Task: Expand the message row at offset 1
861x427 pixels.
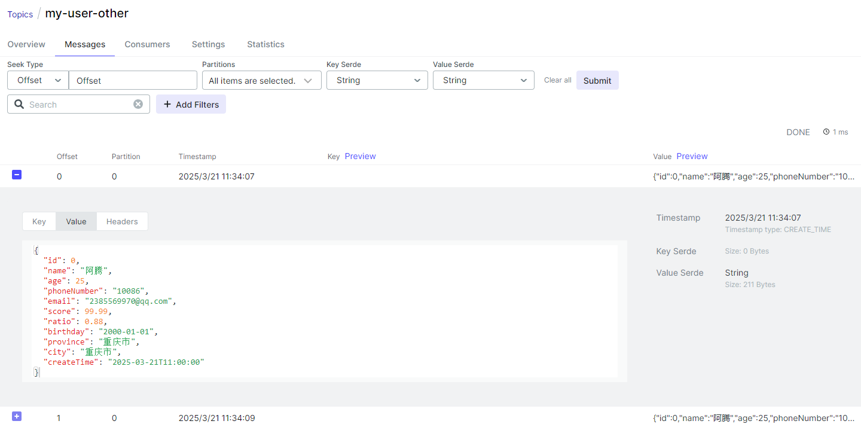Action: pos(17,416)
